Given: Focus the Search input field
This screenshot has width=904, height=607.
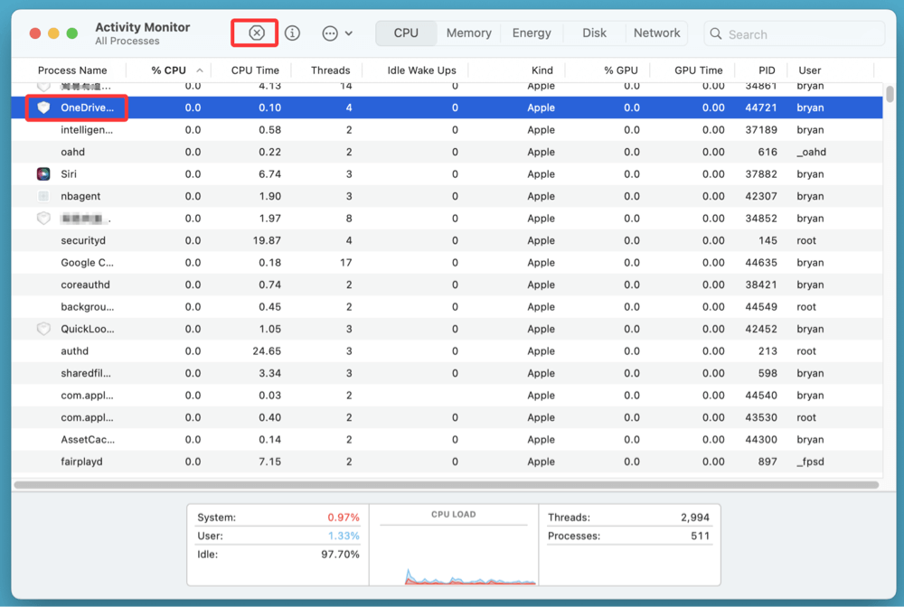Looking at the screenshot, I should click(800, 34).
